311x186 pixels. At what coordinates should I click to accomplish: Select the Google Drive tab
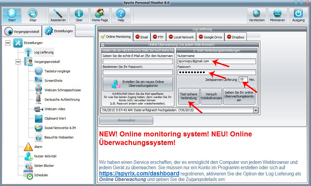pos(210,37)
